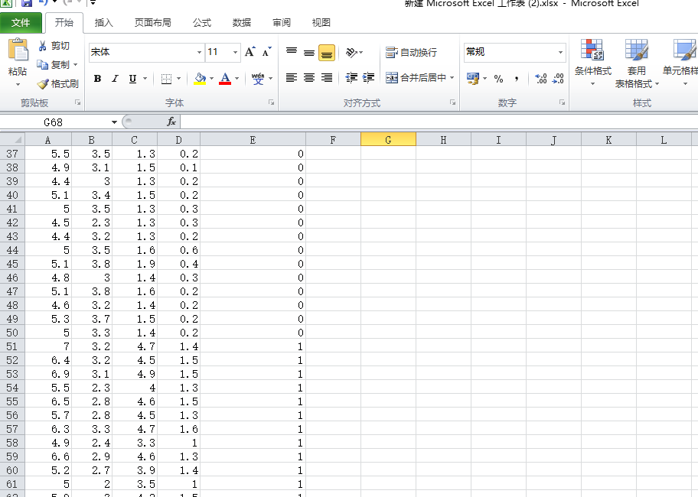
Task: Expand number format 常规 dropdown
Action: click(560, 52)
